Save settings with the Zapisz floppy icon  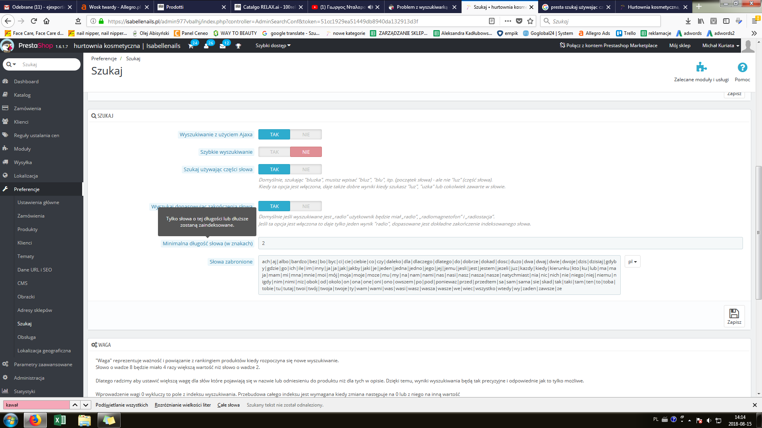(734, 316)
